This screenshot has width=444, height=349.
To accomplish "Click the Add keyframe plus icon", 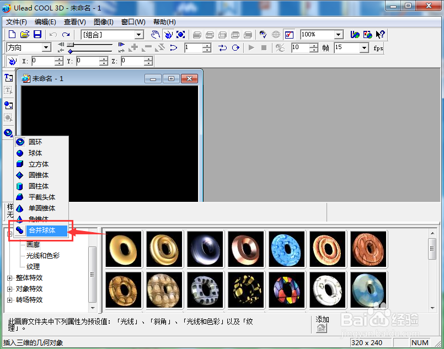I will coord(133,47).
